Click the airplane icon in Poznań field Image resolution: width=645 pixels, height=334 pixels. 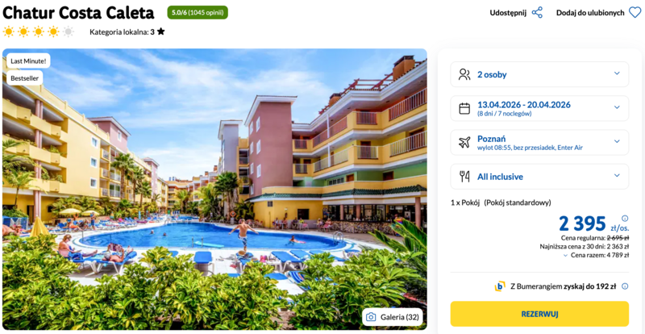click(464, 143)
